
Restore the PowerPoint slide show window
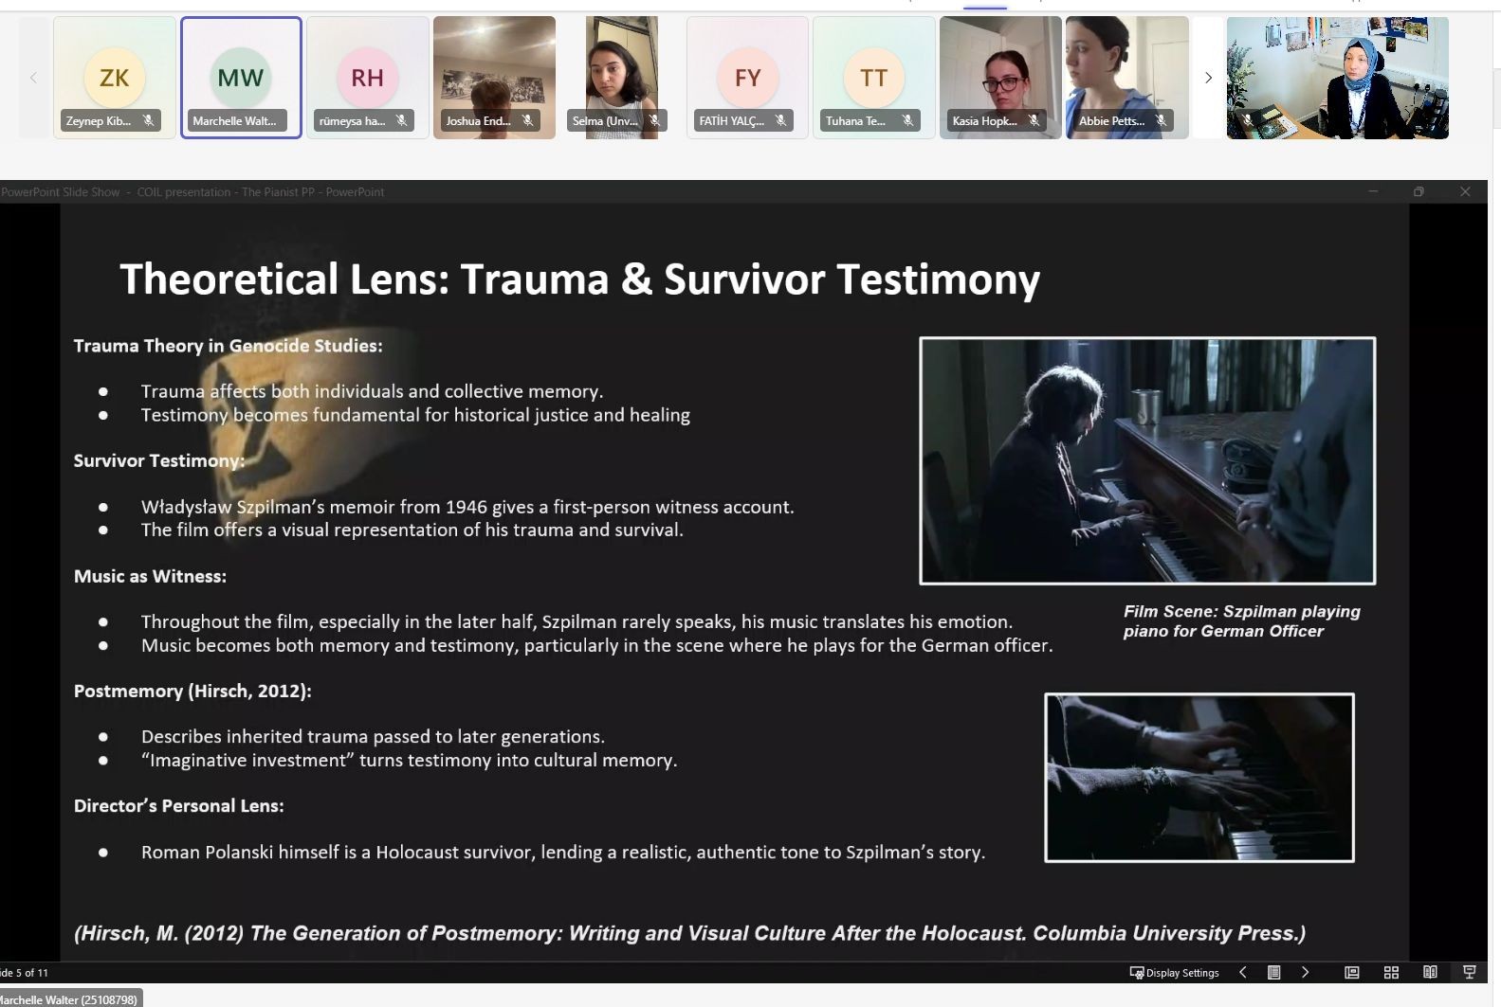(1419, 191)
